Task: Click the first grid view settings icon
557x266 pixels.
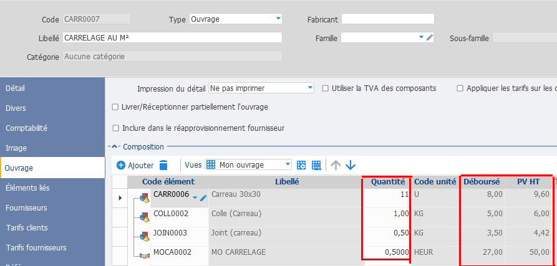Action: [x=302, y=165]
